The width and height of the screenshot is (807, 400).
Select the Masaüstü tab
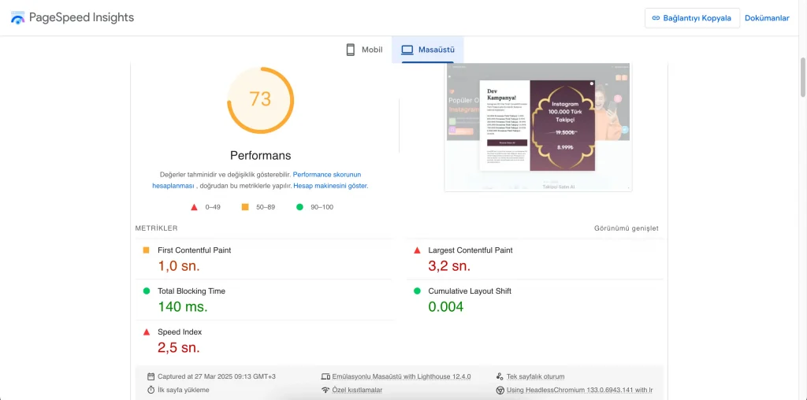pyautogui.click(x=428, y=50)
